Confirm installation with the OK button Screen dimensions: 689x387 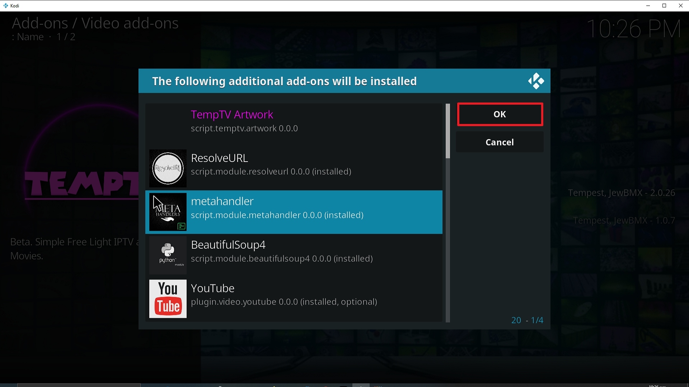coord(500,114)
